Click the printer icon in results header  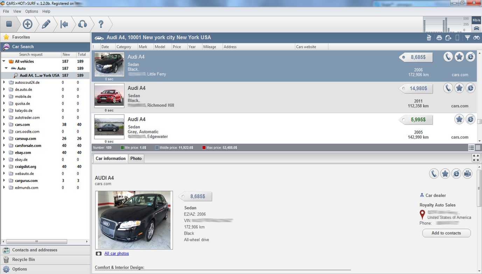tap(439, 38)
